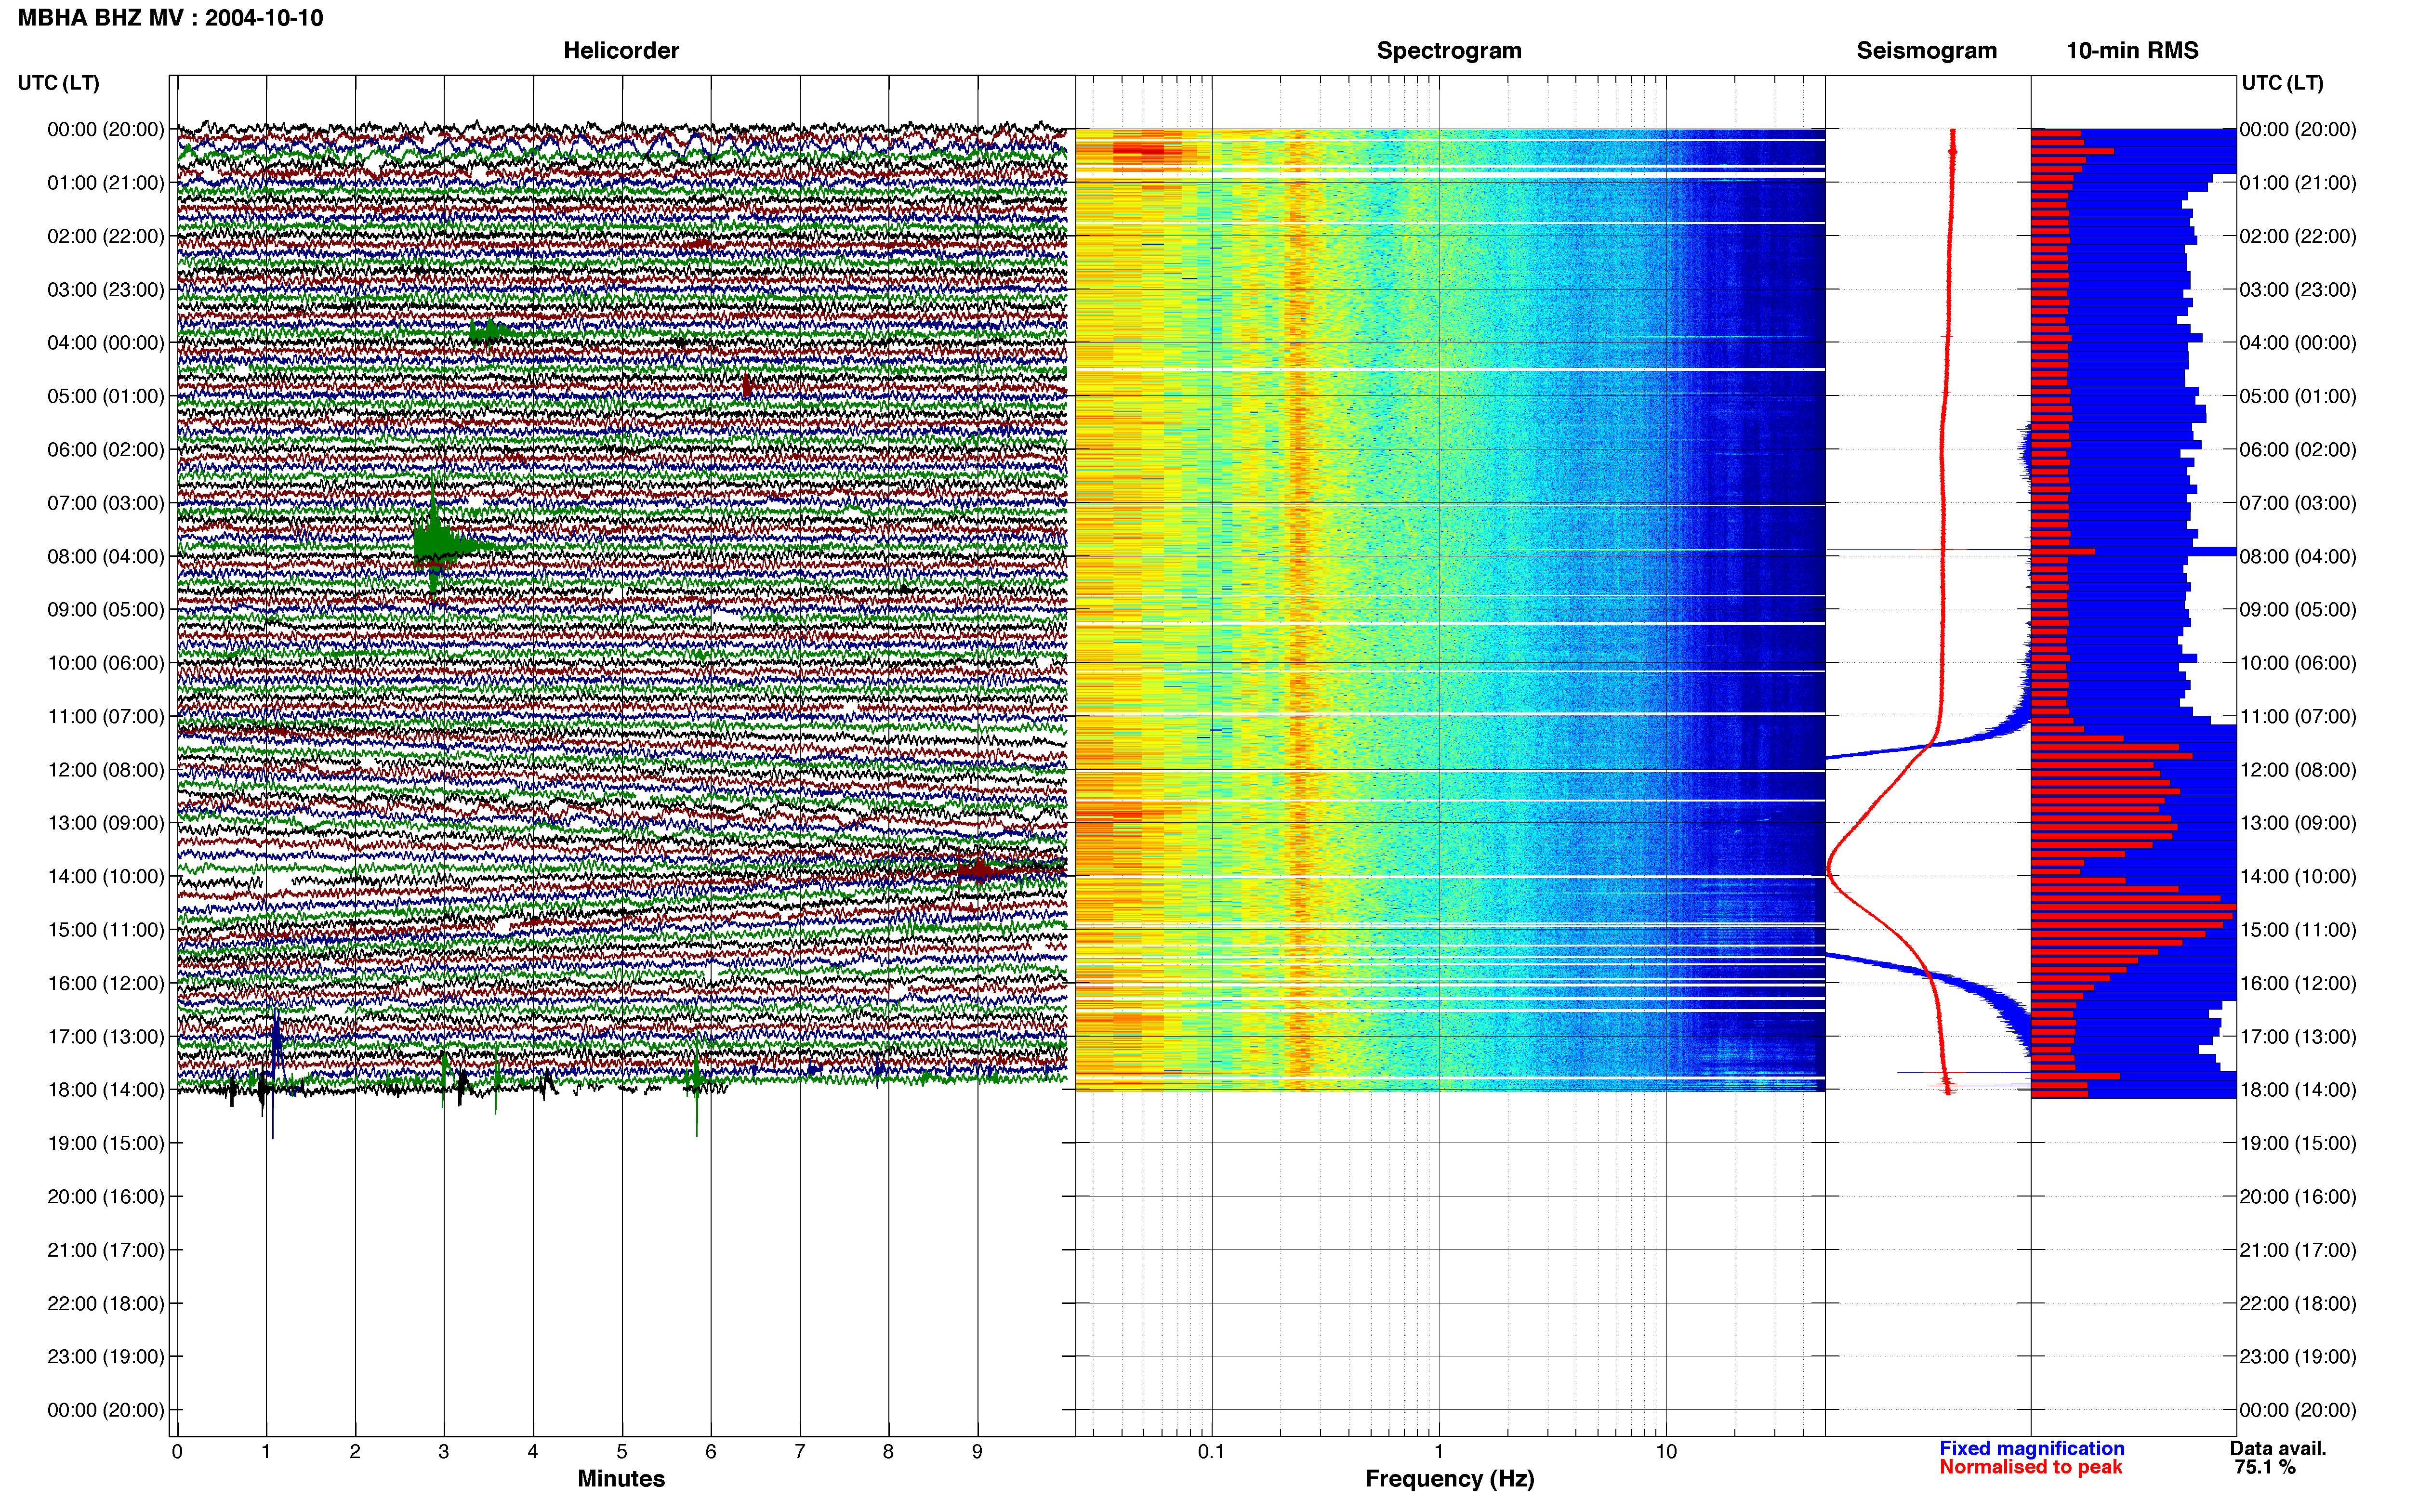Click the '75.1 %' availability value
Screen dimensions: 2418x1512
(x=2266, y=1468)
